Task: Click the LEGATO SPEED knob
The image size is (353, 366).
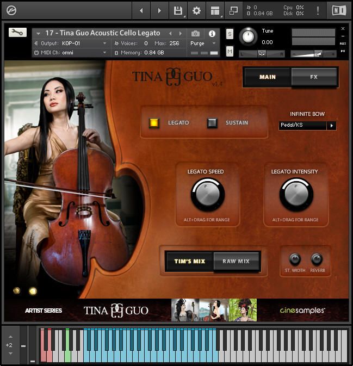Action: pos(208,194)
